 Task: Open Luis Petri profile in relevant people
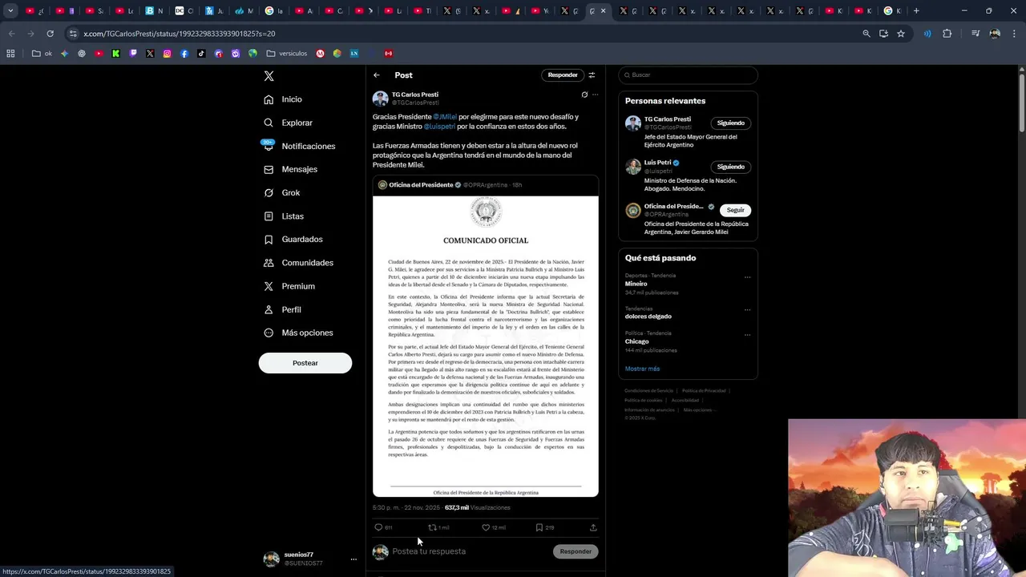coord(657,163)
